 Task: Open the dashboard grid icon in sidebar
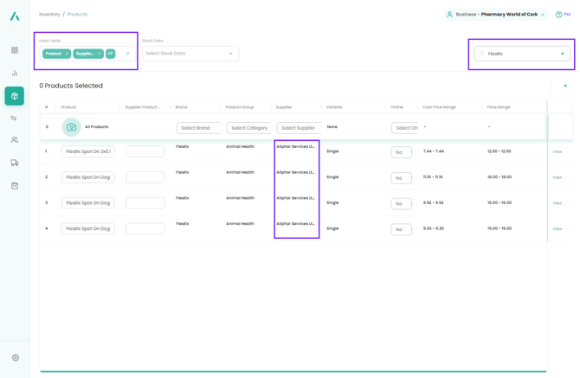[x=15, y=51]
